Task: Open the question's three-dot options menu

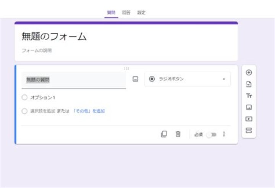Action: tap(224, 134)
